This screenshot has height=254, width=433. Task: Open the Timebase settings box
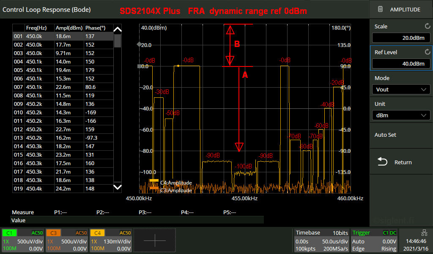[x=322, y=240]
